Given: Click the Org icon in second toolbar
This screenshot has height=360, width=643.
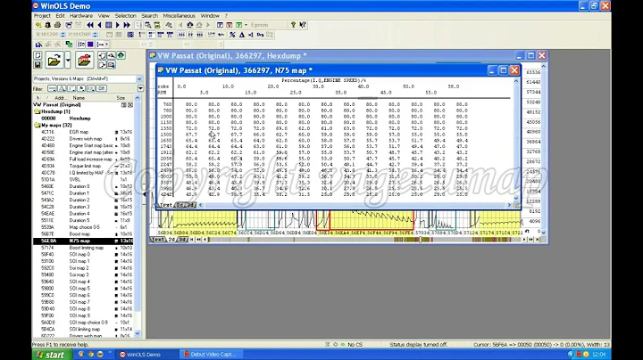Looking at the screenshot, I should pos(260,35).
